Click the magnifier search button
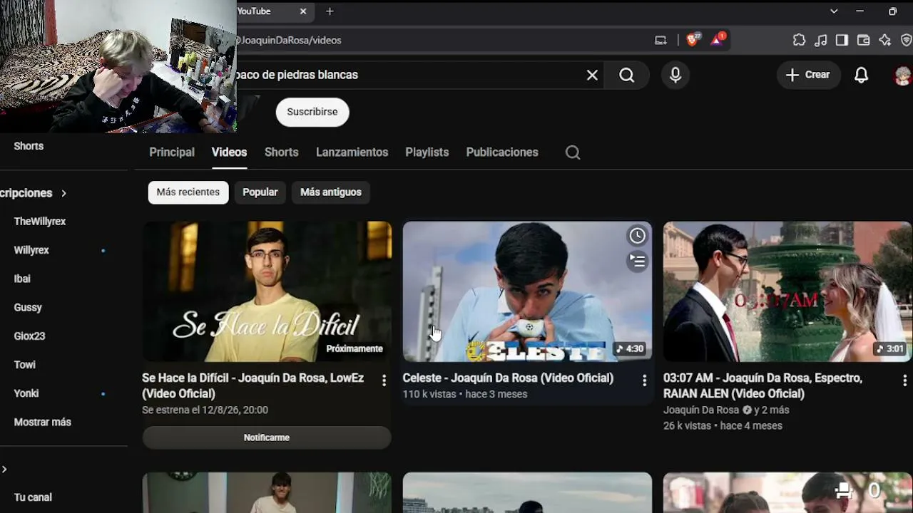 [x=626, y=75]
